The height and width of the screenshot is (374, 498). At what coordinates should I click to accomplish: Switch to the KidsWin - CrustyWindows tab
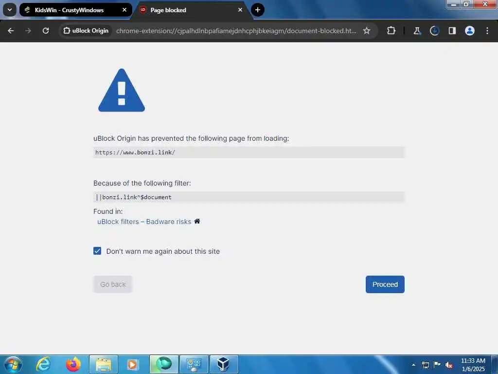coord(75,10)
